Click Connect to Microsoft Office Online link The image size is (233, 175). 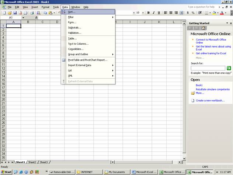coord(211,41)
